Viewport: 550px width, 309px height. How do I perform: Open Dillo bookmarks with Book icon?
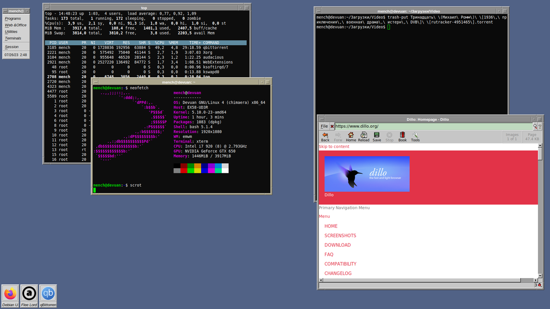(x=403, y=137)
